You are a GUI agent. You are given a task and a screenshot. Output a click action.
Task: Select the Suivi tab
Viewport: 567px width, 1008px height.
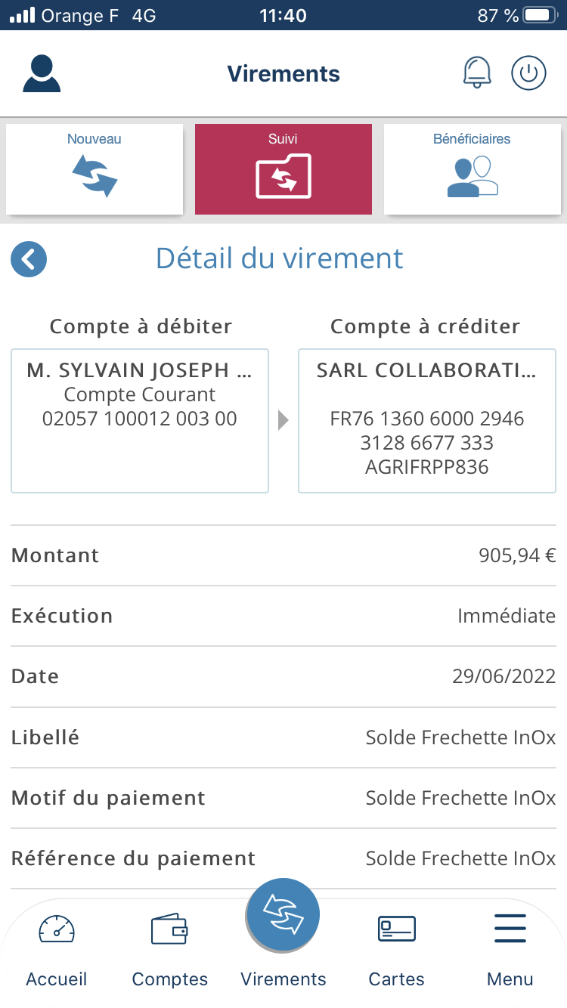pos(283,169)
